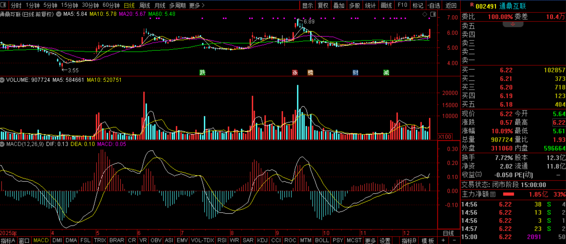This screenshot has width=566, height=244.
Task: Select the KDJ indicator tab
Action: tap(263, 240)
